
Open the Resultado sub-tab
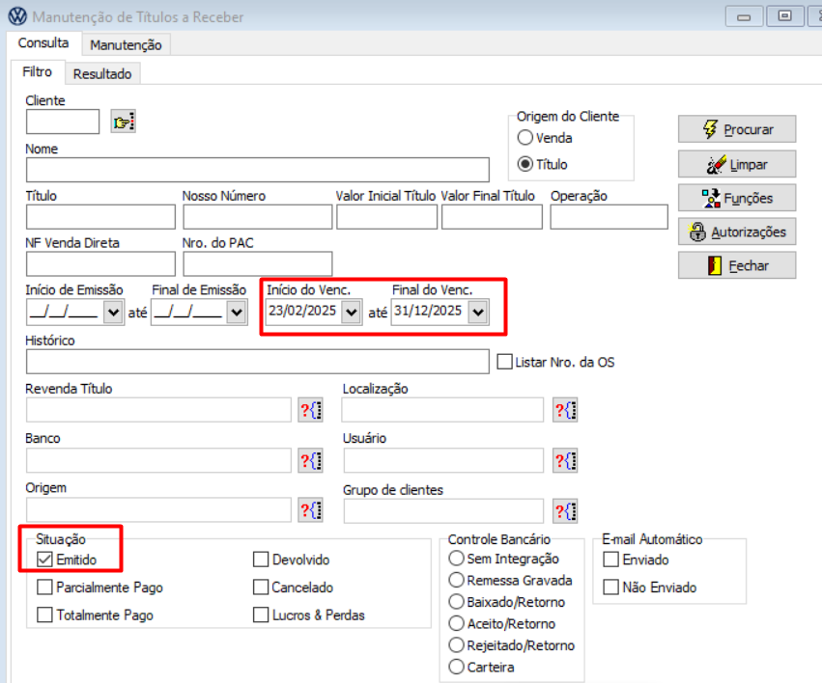[102, 74]
